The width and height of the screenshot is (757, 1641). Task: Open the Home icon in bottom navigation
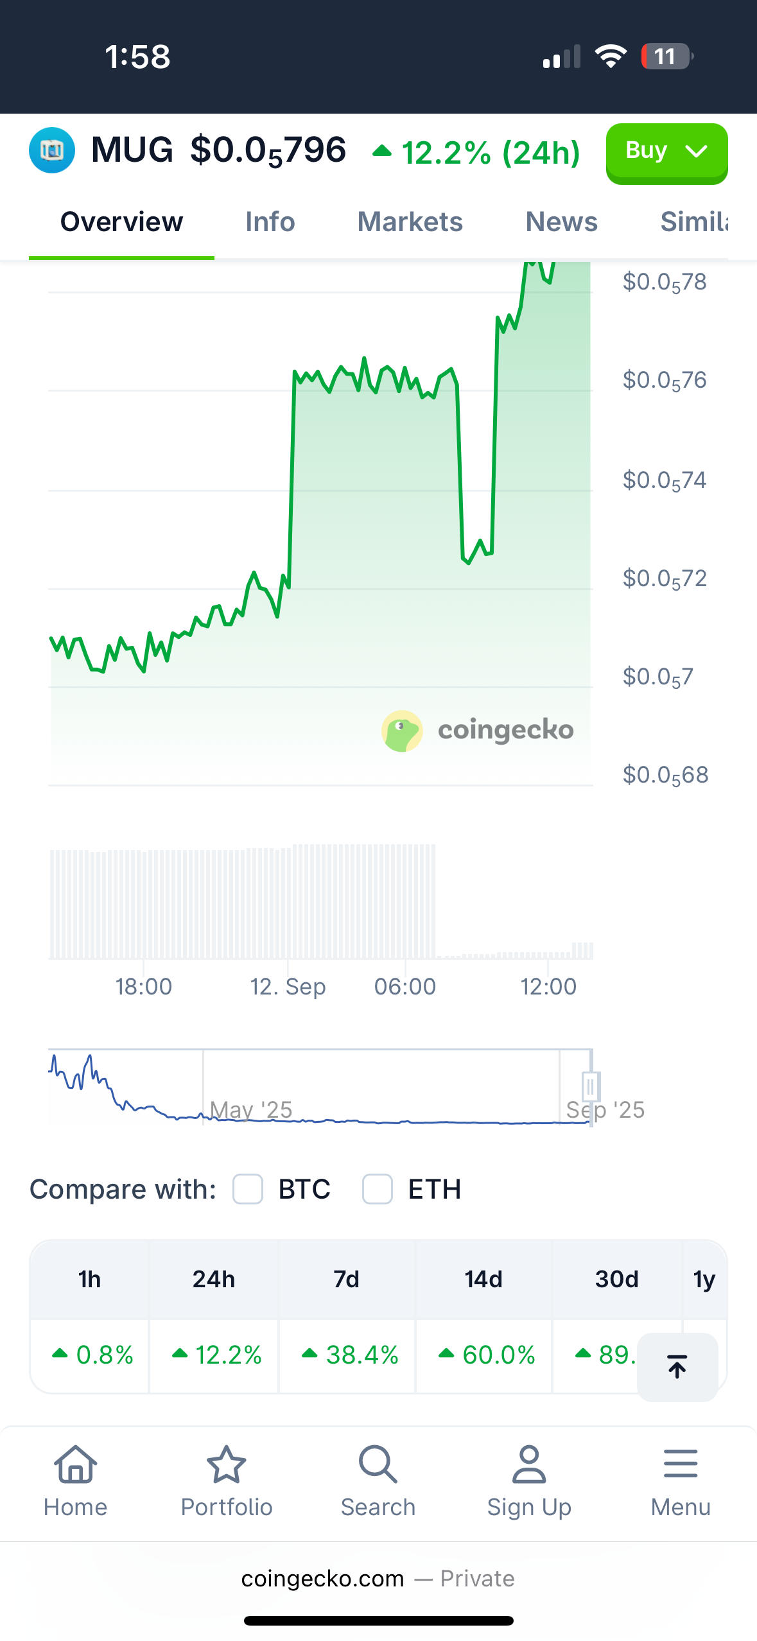click(76, 1464)
